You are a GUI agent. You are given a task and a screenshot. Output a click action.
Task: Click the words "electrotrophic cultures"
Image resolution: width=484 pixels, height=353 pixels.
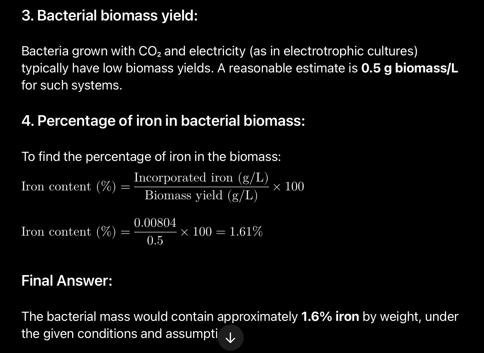(350, 51)
